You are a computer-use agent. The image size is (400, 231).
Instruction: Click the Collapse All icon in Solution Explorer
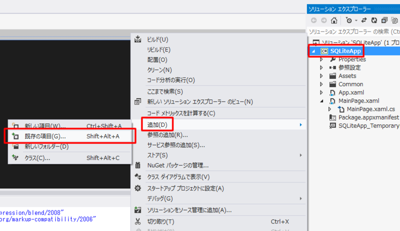point(384,20)
